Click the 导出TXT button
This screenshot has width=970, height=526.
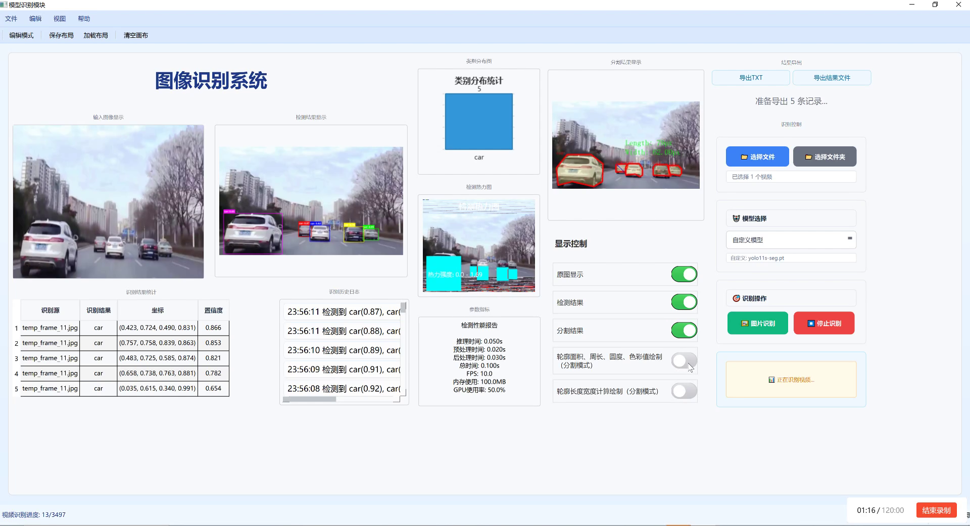[x=751, y=77]
